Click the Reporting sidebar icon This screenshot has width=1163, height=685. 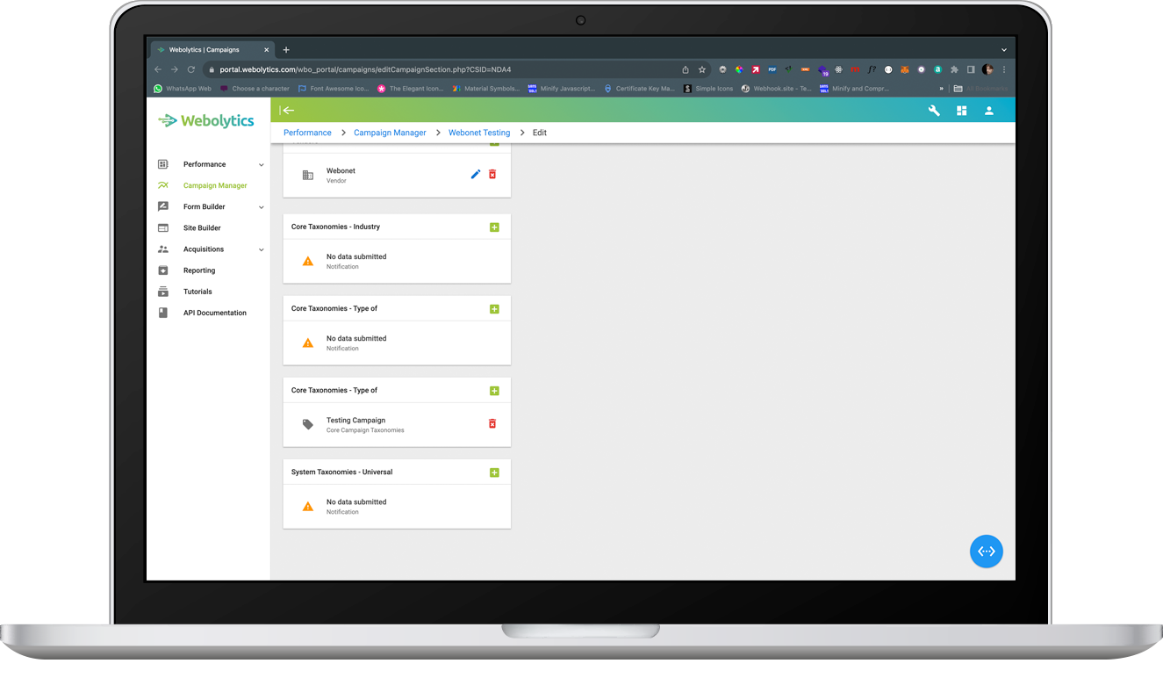click(162, 270)
